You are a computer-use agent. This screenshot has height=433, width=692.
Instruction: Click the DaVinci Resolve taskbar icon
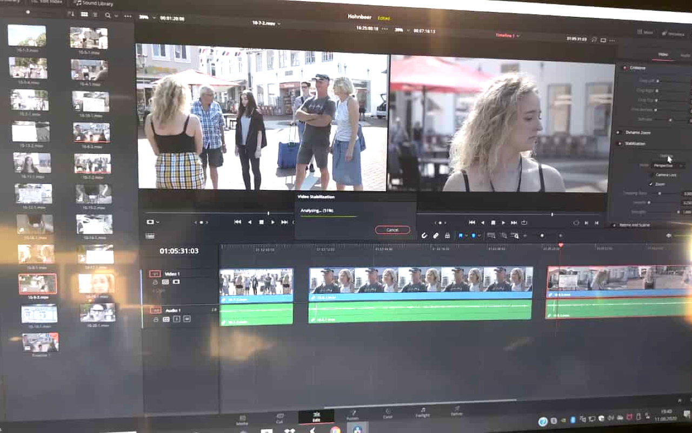point(357,429)
